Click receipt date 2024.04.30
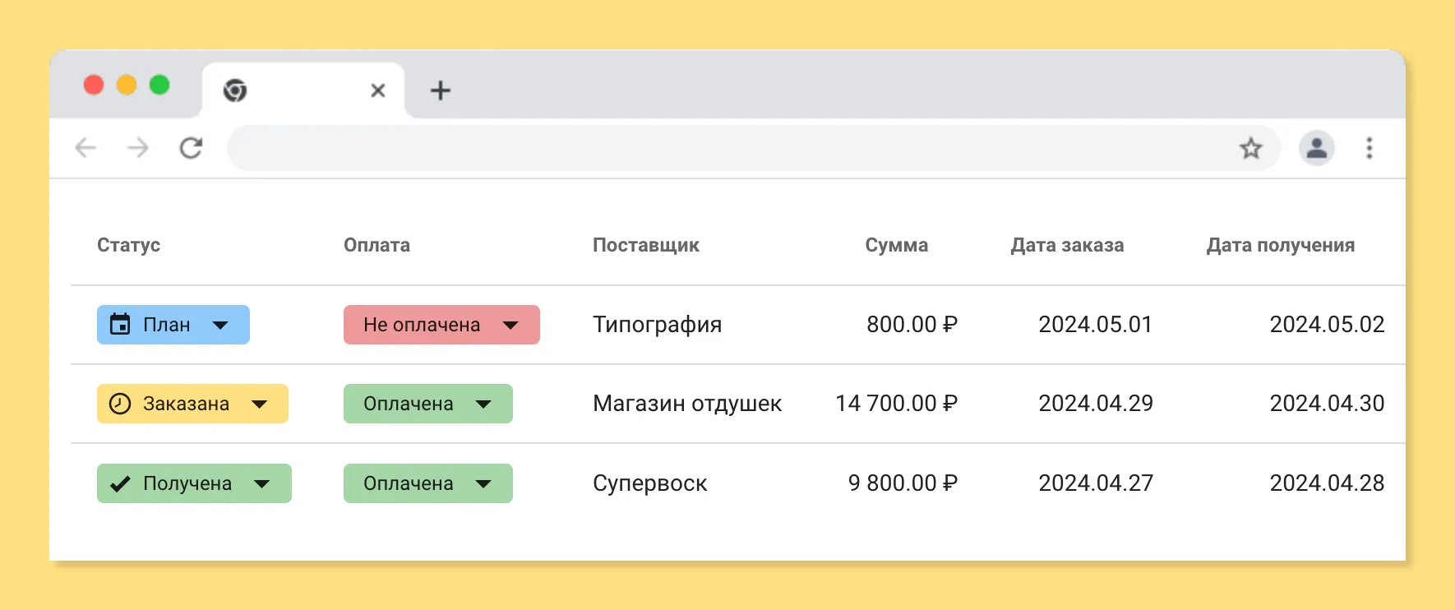Image resolution: width=1455 pixels, height=610 pixels. 1328,404
